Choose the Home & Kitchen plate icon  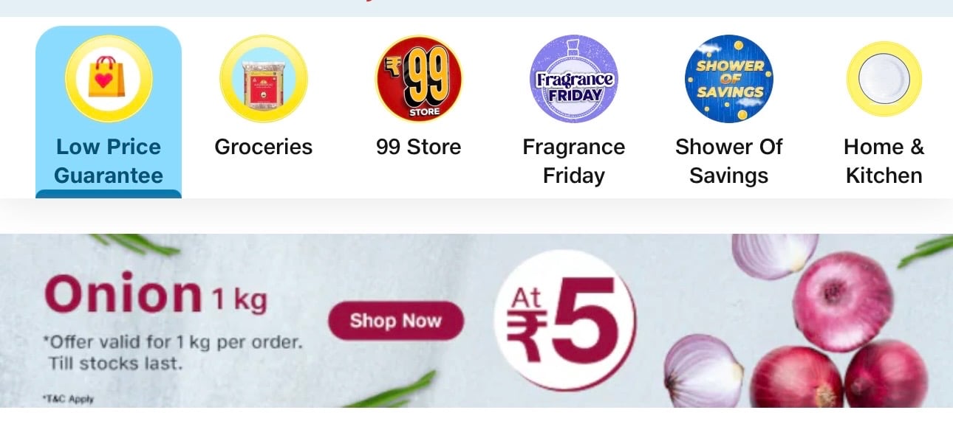click(884, 79)
